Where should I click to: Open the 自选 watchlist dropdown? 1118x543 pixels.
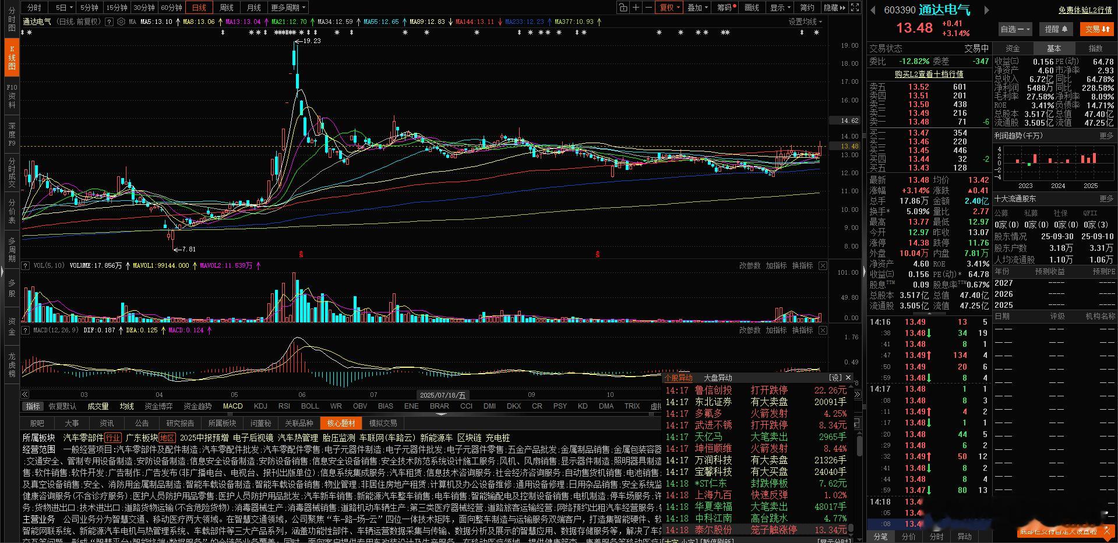pos(1015,29)
